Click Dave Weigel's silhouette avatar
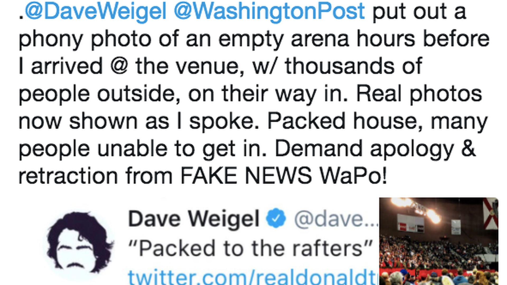507x285 pixels. (x=79, y=243)
